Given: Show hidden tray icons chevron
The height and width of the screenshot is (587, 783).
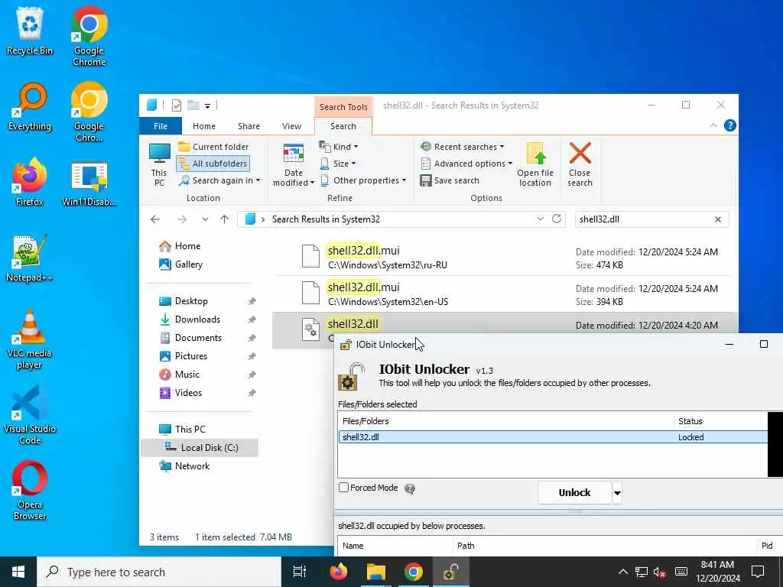Looking at the screenshot, I should coord(622,572).
